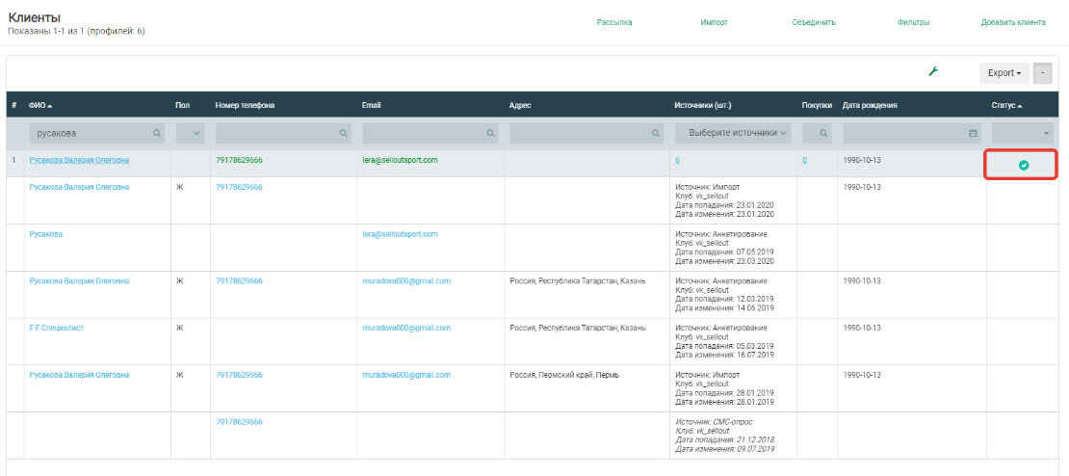This screenshot has width=1069, height=476.
Task: Open the Export dropdown
Action: (x=1004, y=73)
